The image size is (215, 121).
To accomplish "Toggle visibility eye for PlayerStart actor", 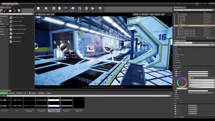I will click(175, 24).
